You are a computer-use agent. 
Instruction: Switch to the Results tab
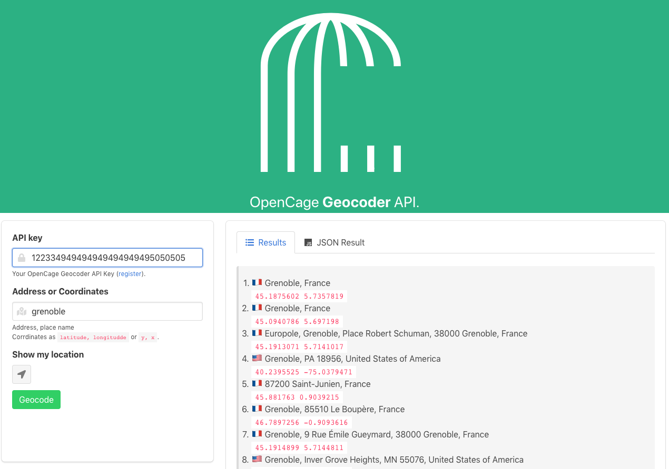point(265,242)
